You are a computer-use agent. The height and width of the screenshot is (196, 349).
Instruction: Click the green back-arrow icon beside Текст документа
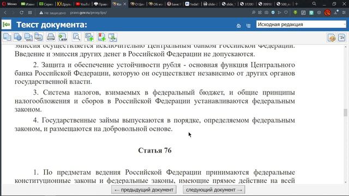pos(7,24)
